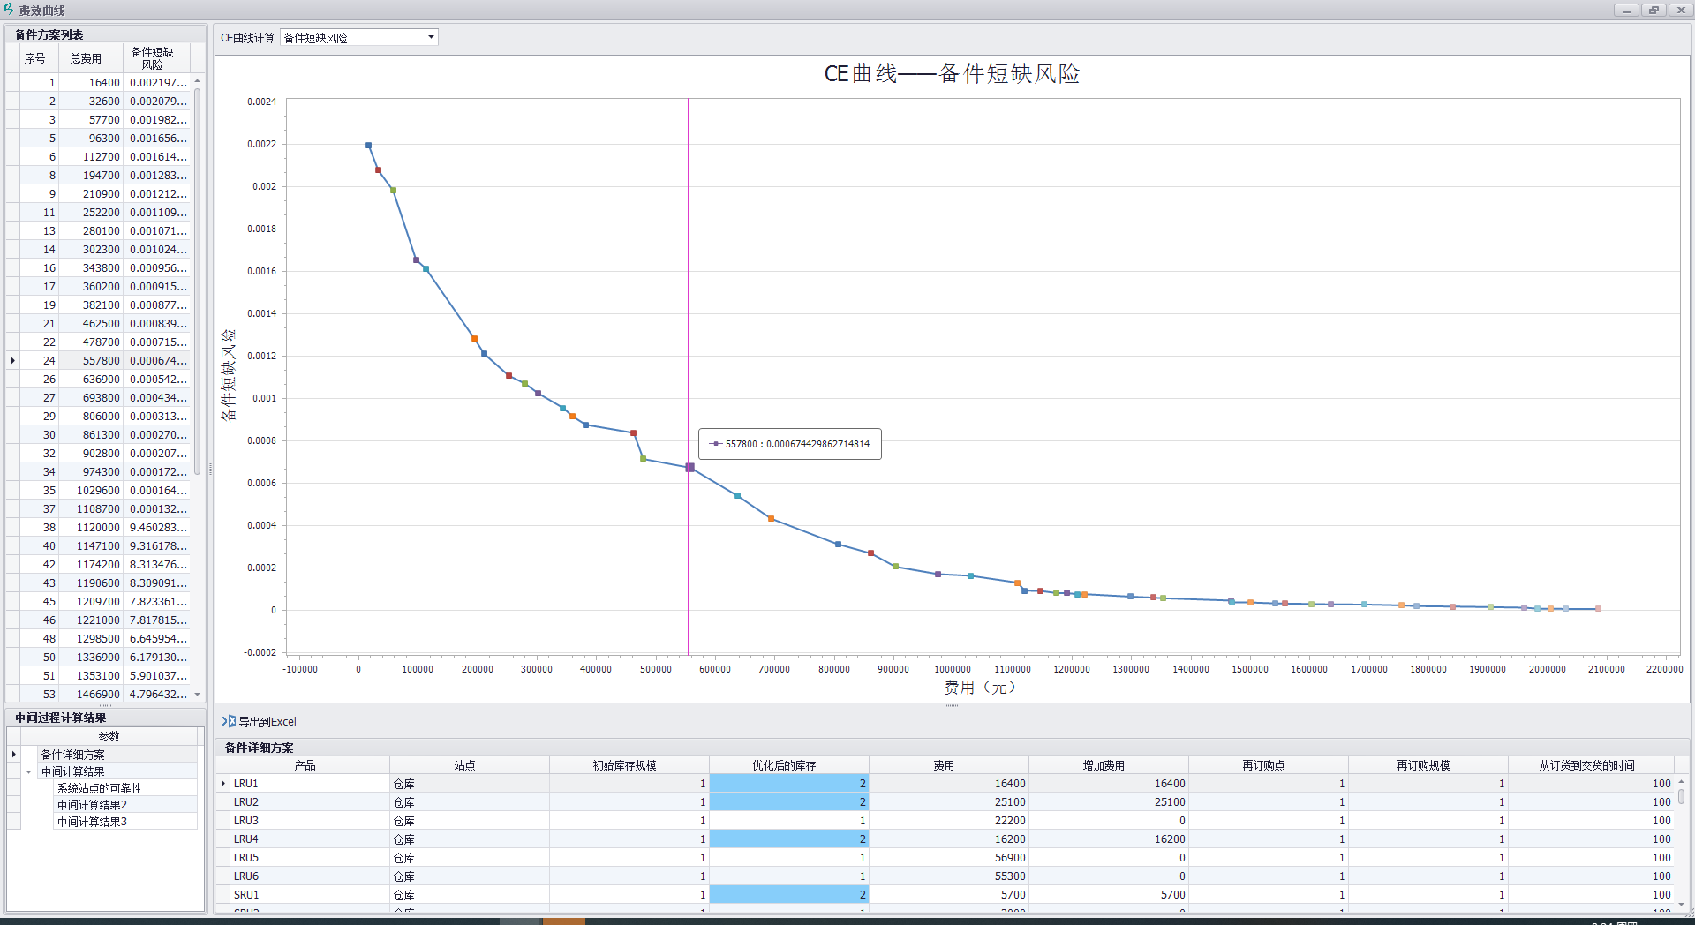Click the 优化后的库存 column header
Viewport: 1695px width, 925px height.
(x=784, y=765)
